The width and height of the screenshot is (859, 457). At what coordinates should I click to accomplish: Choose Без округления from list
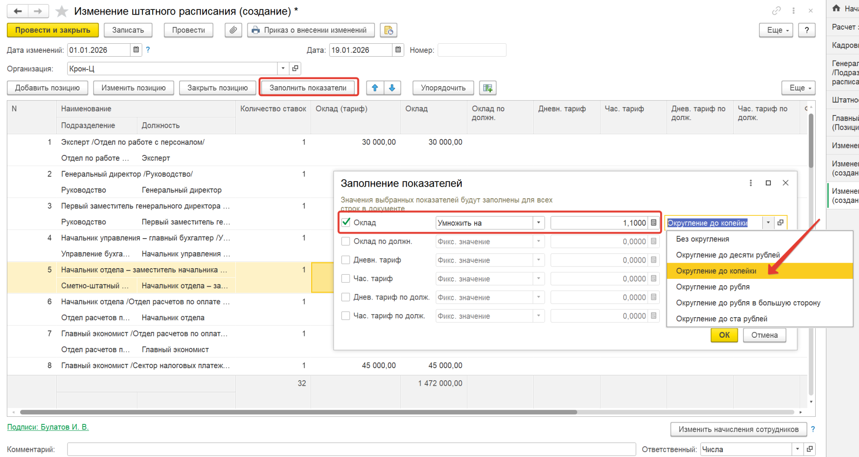pos(702,239)
